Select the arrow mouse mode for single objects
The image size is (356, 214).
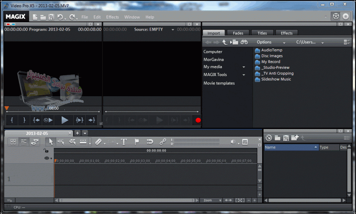[x=50, y=142]
